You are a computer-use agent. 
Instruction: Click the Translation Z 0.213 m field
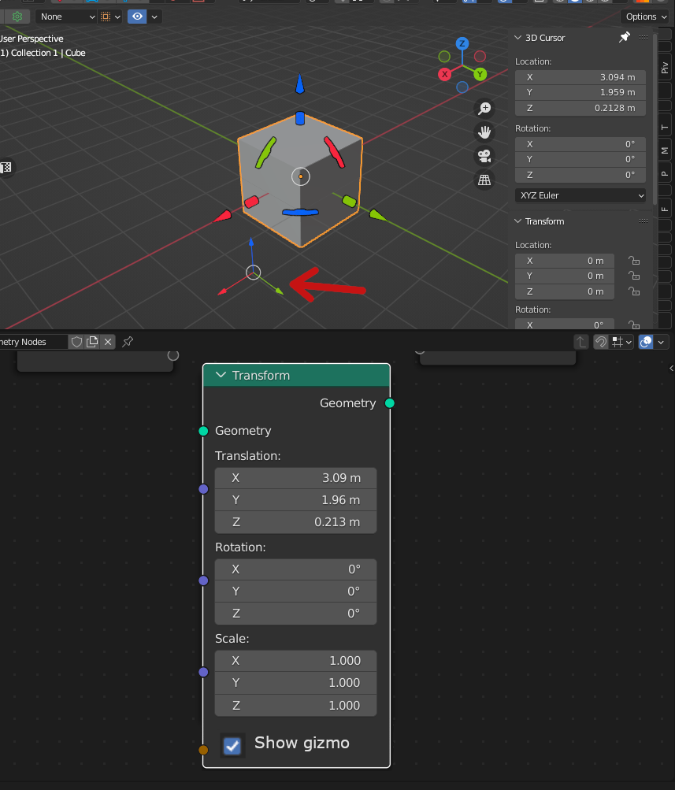point(295,522)
